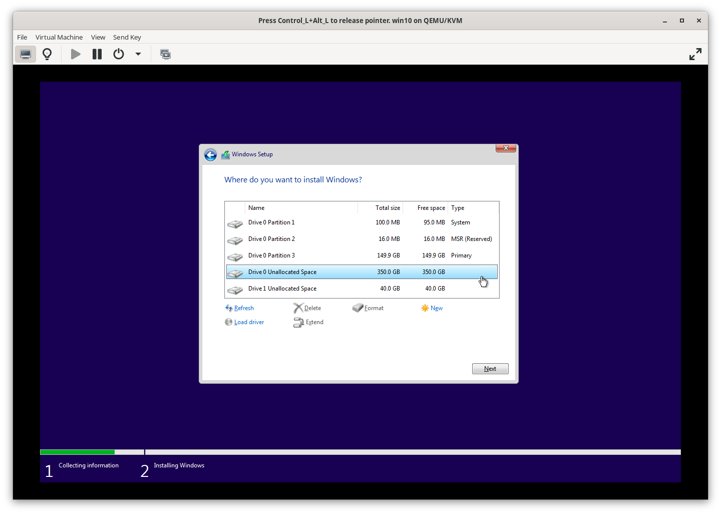Pause the virtual machine
Screen dimensions: 721x514
(x=97, y=54)
